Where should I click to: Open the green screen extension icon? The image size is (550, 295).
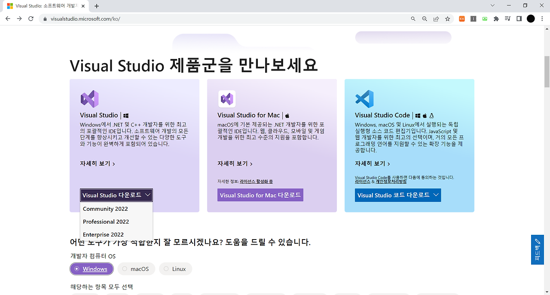pos(485,19)
